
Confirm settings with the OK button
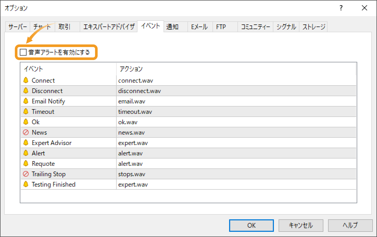tap(251, 225)
